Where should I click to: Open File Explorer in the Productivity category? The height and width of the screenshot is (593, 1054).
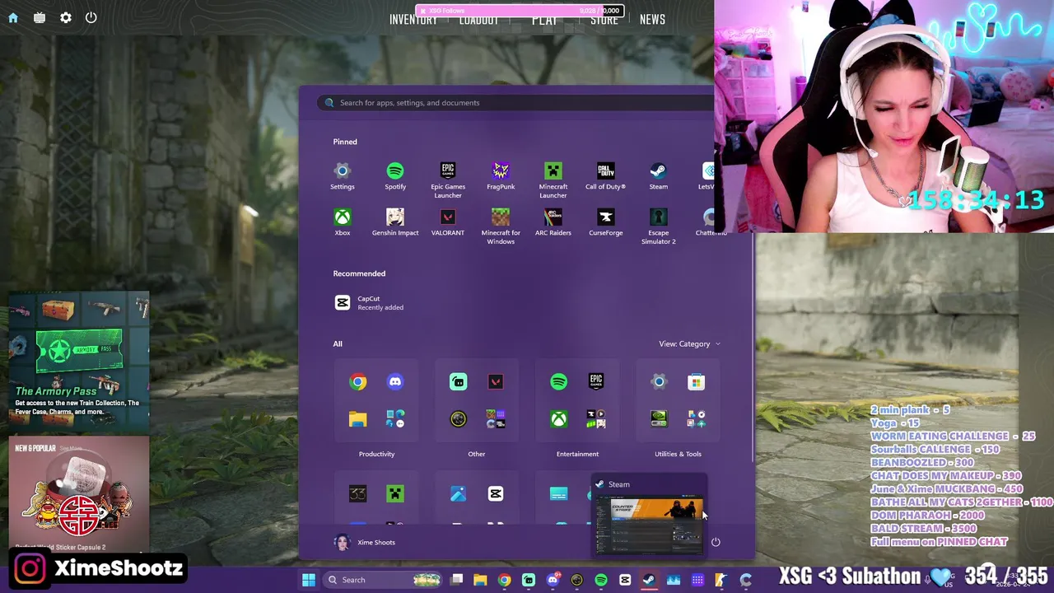click(x=357, y=419)
